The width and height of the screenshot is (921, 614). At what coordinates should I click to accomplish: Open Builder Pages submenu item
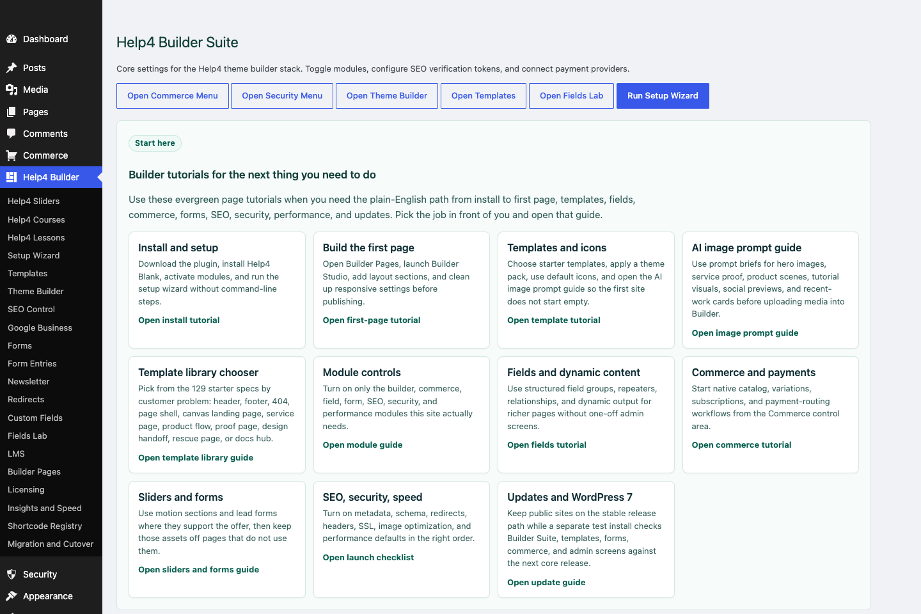(x=35, y=471)
